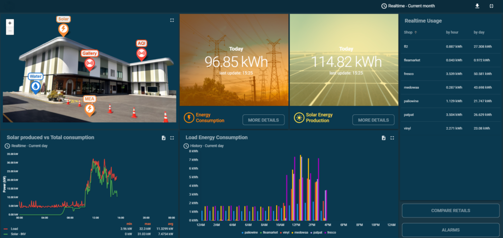Zoom in on the building map
Image resolution: width=503 pixels, height=238 pixels.
coord(10,23)
